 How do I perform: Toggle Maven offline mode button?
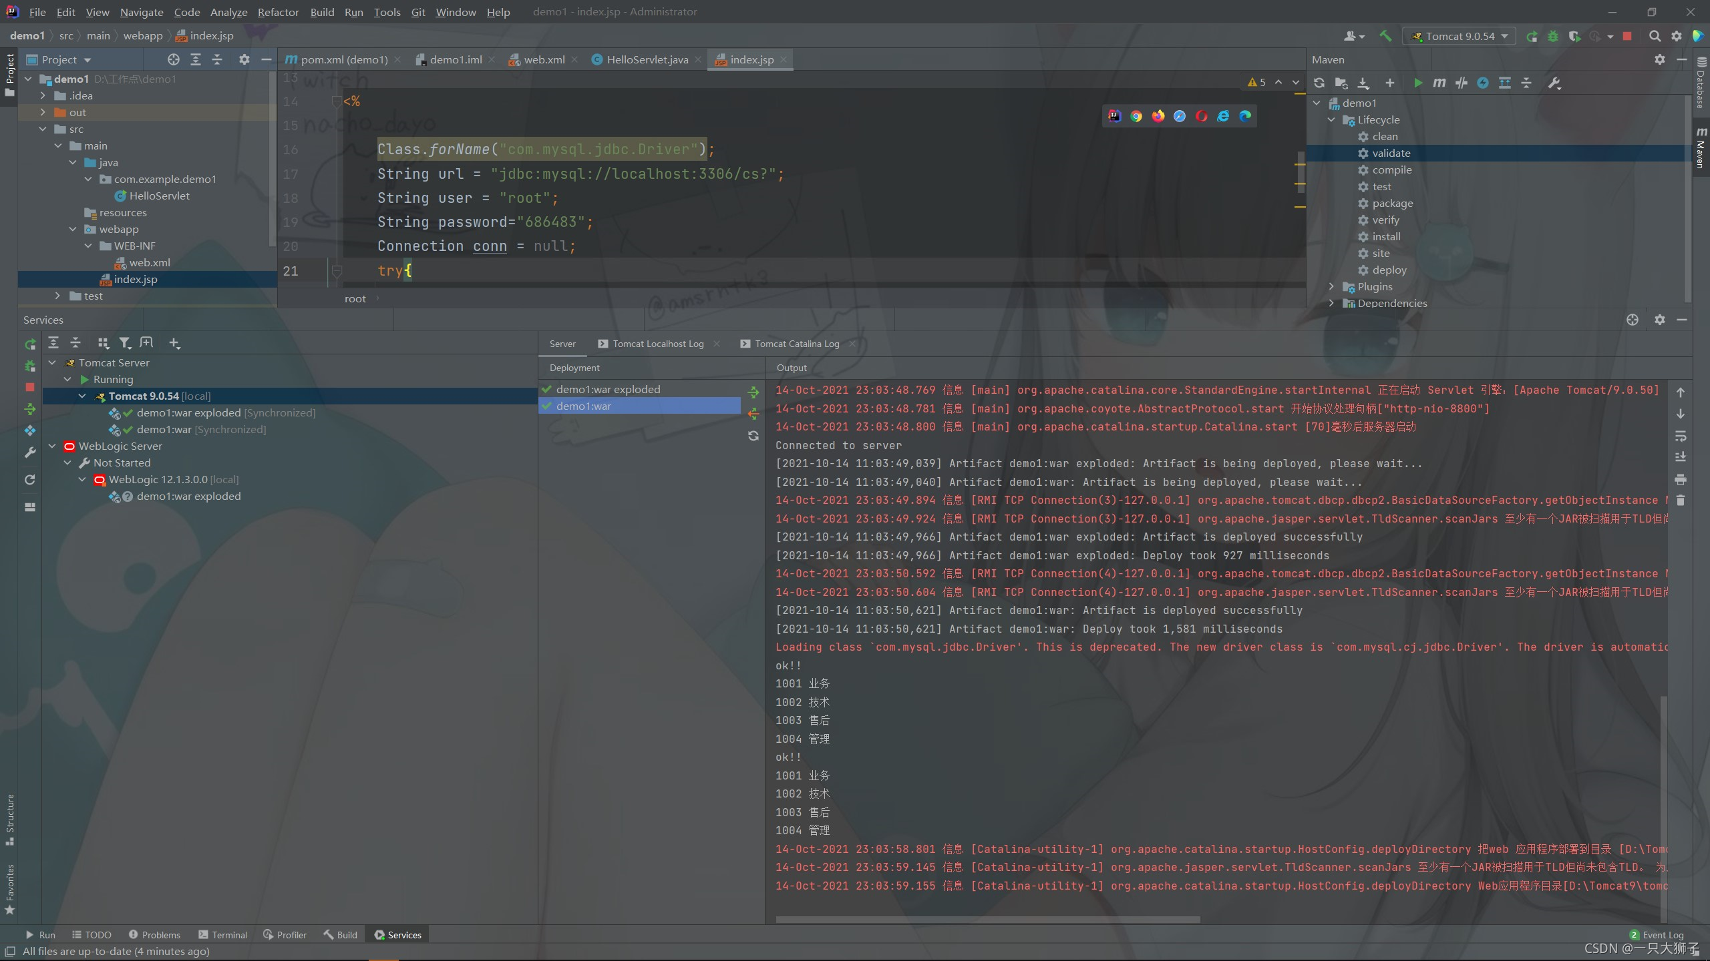(1462, 83)
